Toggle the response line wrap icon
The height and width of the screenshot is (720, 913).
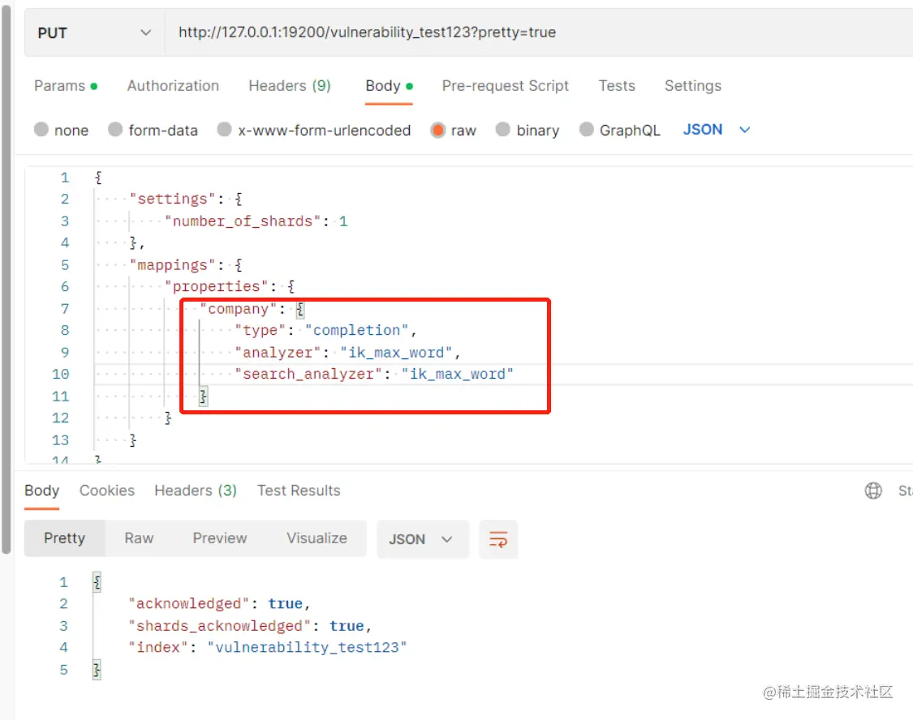coord(498,540)
